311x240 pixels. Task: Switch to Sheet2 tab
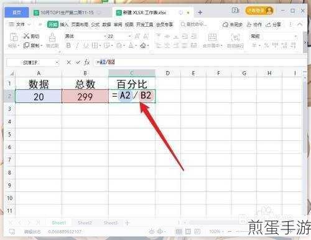click(85, 223)
